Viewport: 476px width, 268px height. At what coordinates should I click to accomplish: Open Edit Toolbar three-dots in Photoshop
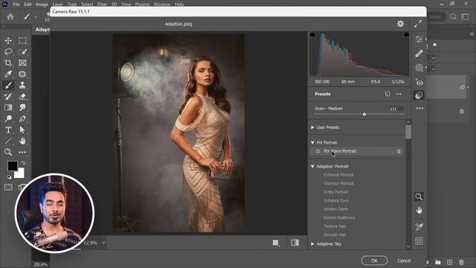coord(22,152)
